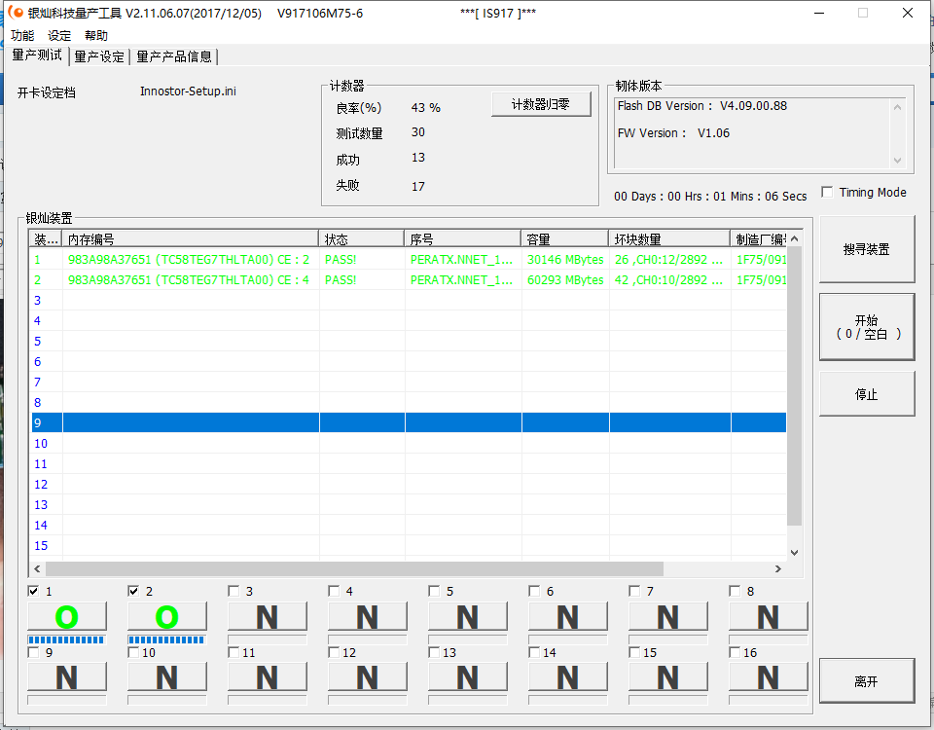Image resolution: width=934 pixels, height=730 pixels.
Task: Click the 30146 MBytes capacity cell
Action: [x=565, y=260]
